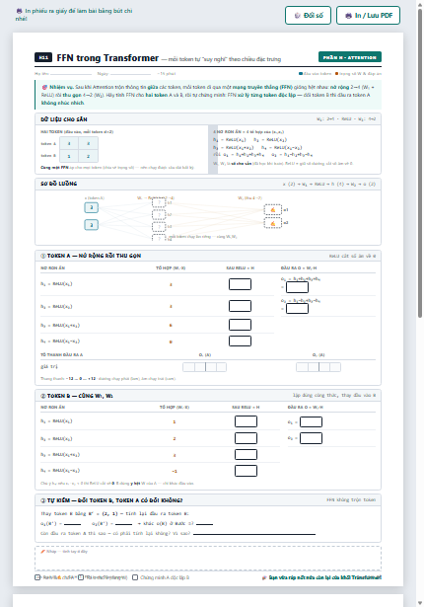Click Token B h1 answer box after ReLU
The image size is (424, 607).
246,421
